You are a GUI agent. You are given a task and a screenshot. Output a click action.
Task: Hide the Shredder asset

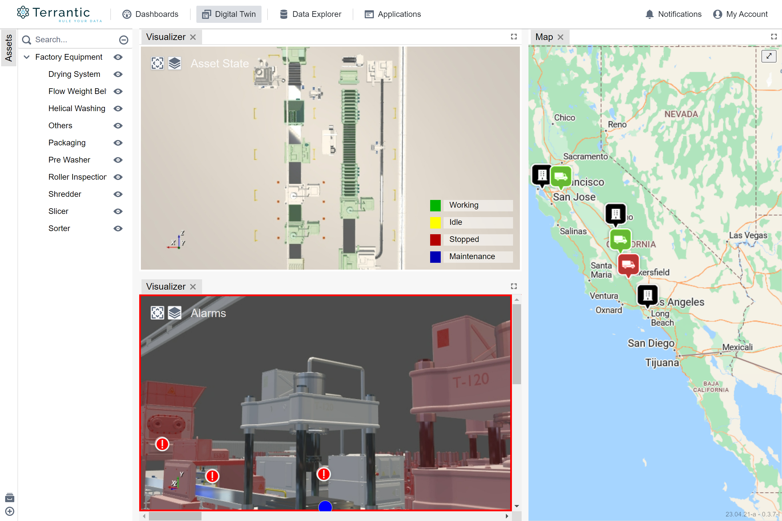118,195
